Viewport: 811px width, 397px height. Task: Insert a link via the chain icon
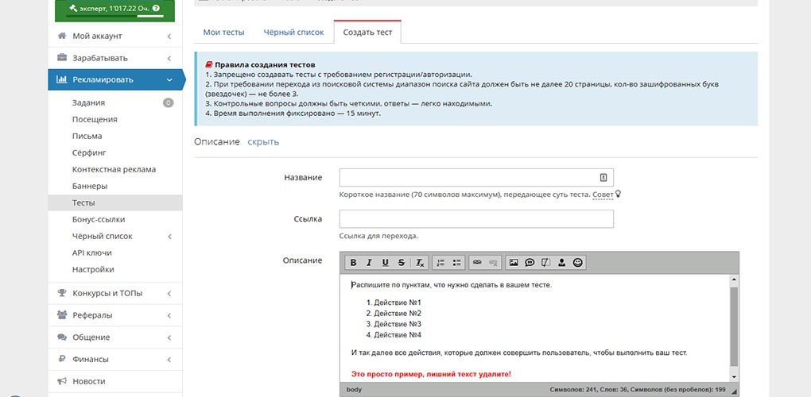pos(477,263)
